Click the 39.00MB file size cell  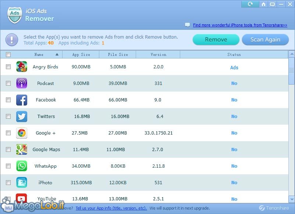[118, 83]
